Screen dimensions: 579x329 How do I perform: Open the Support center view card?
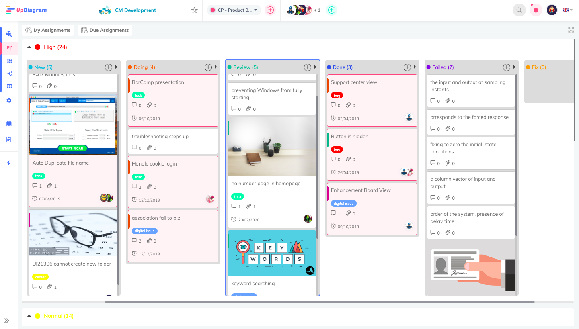(354, 82)
